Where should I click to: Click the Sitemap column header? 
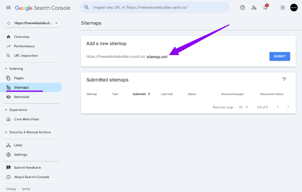pyautogui.click(x=91, y=94)
